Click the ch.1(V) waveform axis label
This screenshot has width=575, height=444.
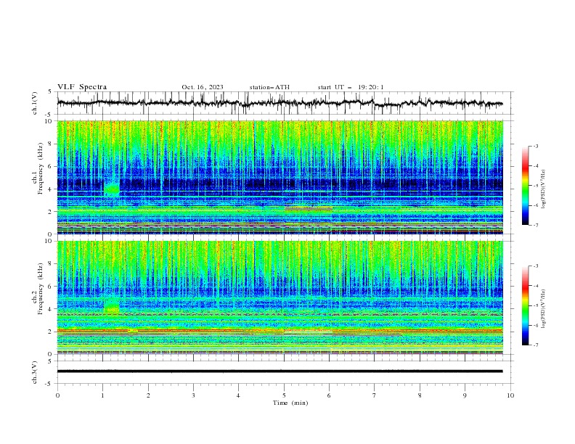tap(35, 103)
